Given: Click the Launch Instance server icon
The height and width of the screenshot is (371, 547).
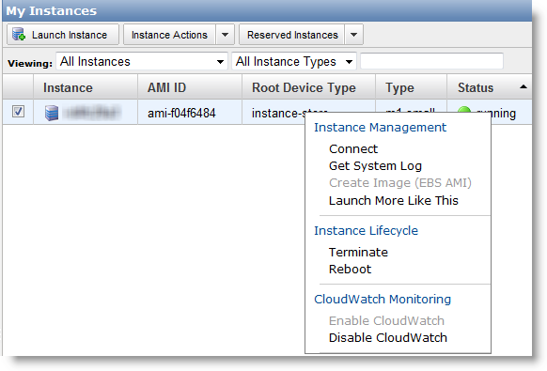Looking at the screenshot, I should (19, 35).
